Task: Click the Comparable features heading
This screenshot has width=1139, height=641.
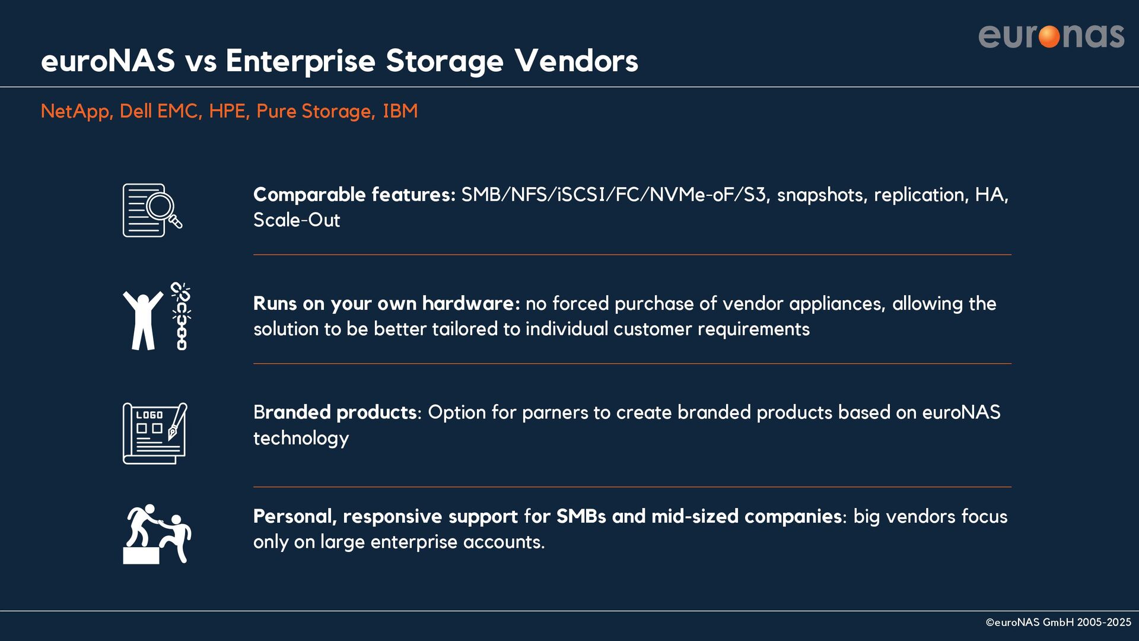Action: coord(354,195)
